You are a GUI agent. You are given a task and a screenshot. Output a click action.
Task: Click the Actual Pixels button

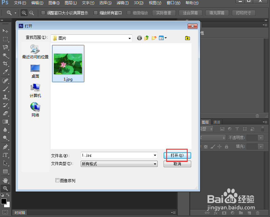164,13
